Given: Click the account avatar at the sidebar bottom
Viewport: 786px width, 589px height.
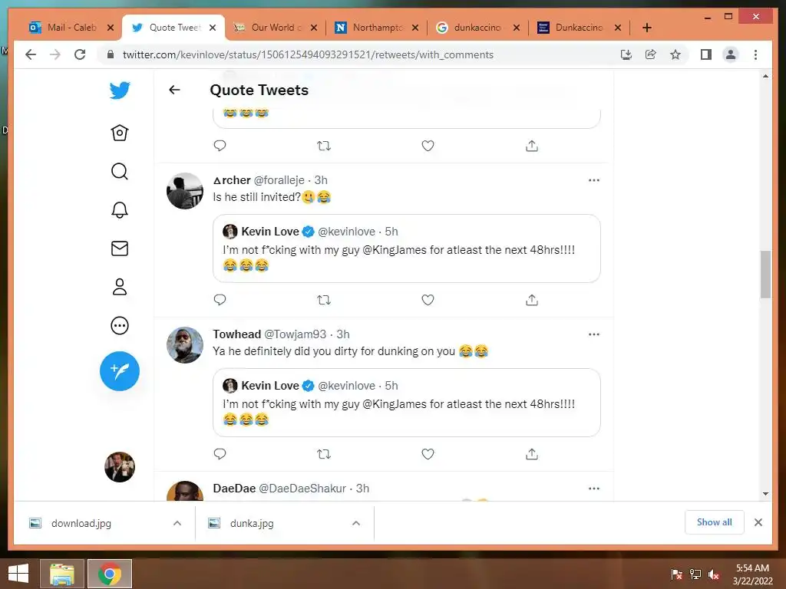Looking at the screenshot, I should 120,467.
